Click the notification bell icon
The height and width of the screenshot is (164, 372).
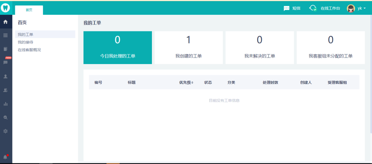point(6,157)
